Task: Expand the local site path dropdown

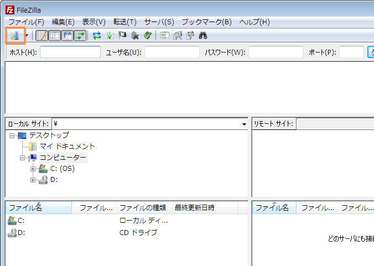Action: pos(244,124)
